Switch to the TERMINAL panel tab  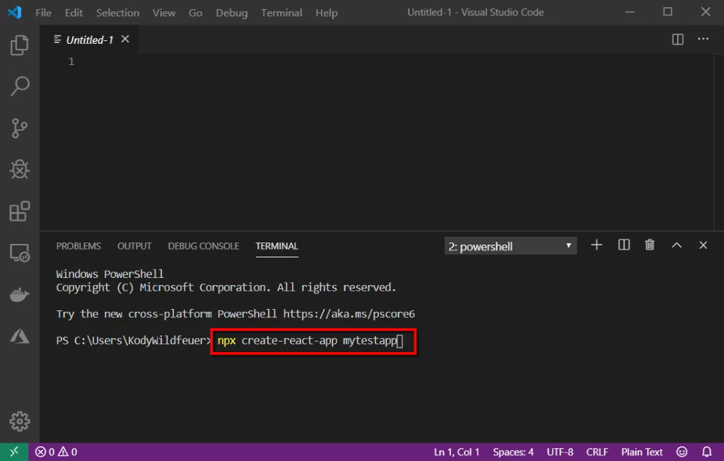[277, 246]
